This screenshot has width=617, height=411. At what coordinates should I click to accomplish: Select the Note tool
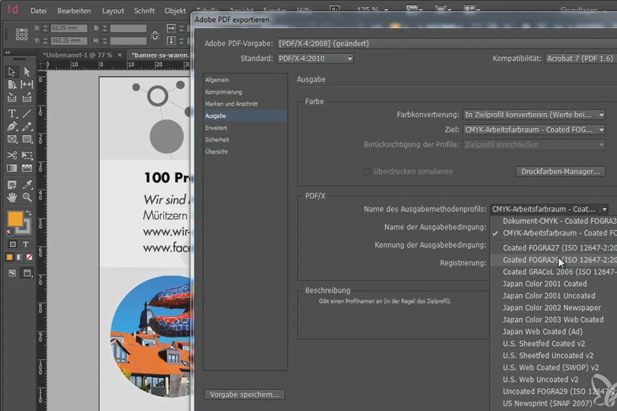(12, 184)
